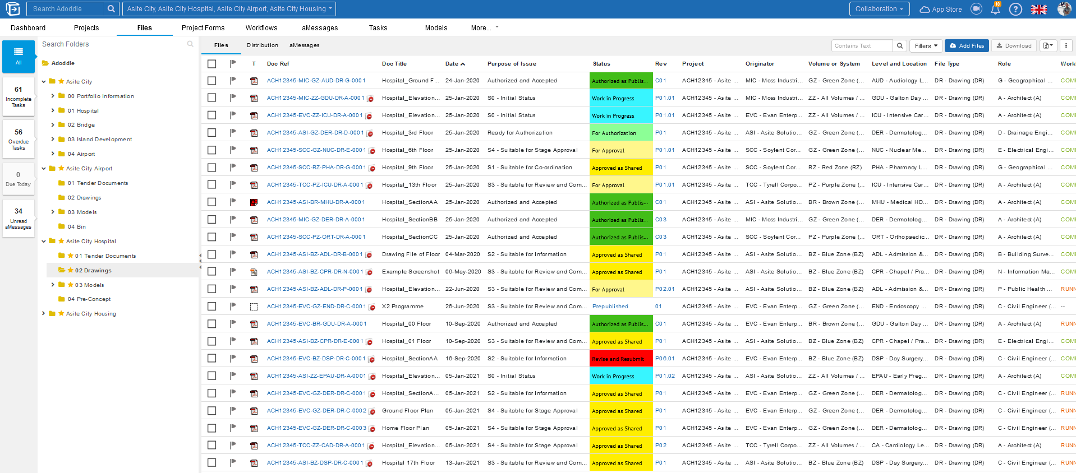Click the flag icon in the table header
The image size is (1076, 473).
coord(233,64)
